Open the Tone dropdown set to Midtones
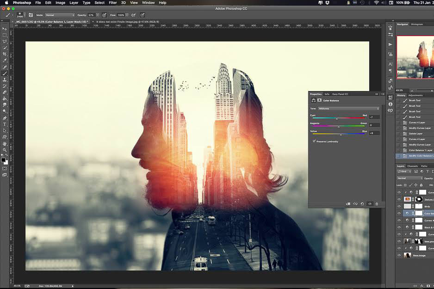Screen dimensions: 434x289 pyautogui.click(x=348, y=109)
